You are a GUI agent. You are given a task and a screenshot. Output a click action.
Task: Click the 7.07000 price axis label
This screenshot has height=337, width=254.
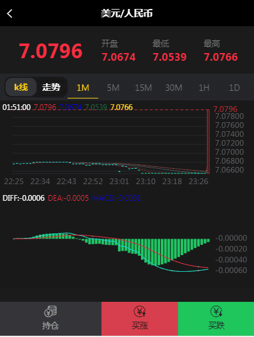(x=230, y=152)
